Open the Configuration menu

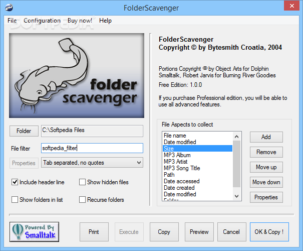pos(42,21)
